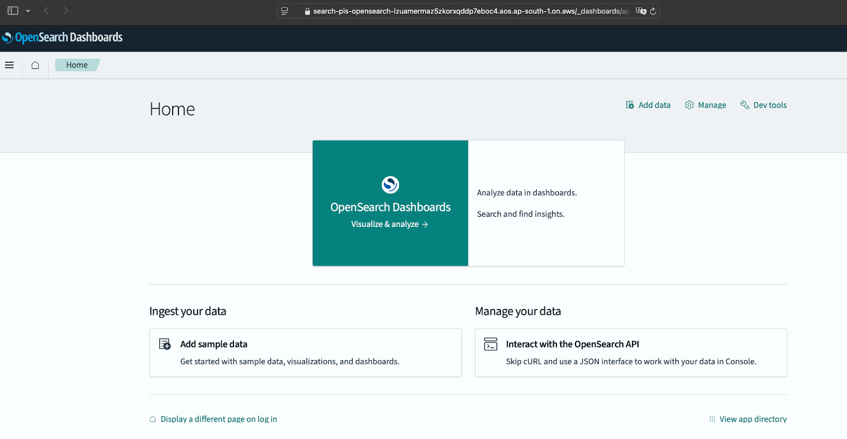847x439 pixels.
Task: Click the Add sample data icon
Action: 165,344
